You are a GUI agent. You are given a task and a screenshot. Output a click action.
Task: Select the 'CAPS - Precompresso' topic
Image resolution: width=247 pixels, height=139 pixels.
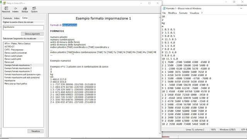[14, 50]
